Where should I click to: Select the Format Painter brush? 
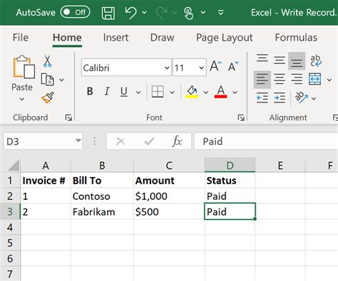click(48, 97)
